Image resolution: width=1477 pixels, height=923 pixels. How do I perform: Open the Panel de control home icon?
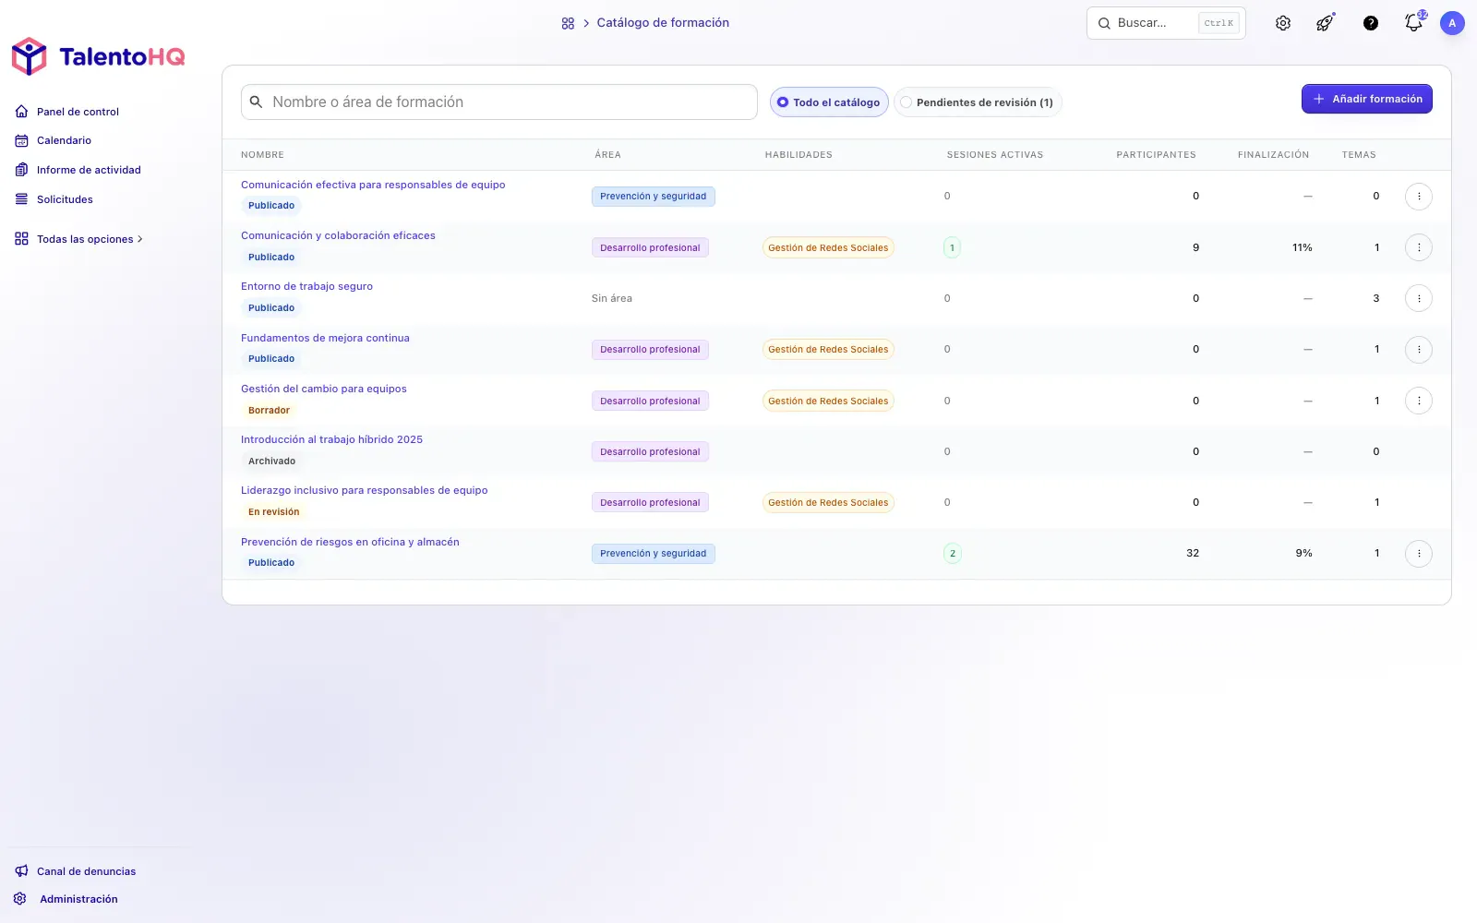(21, 112)
